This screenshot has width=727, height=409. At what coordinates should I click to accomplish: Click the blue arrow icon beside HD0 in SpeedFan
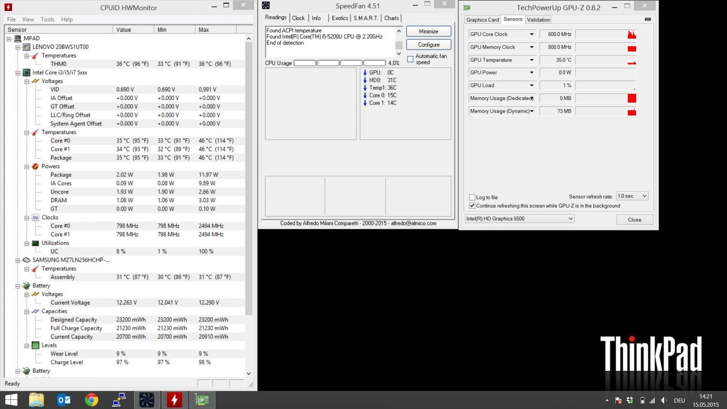tap(365, 80)
